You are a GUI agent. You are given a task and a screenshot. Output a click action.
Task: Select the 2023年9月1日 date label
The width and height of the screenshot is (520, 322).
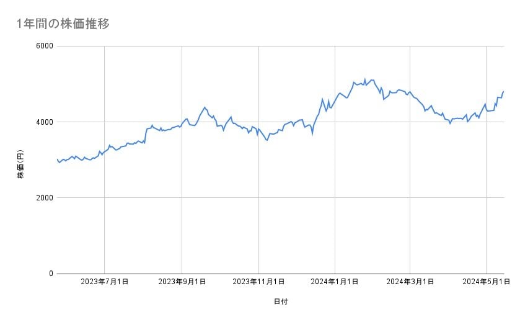182,282
